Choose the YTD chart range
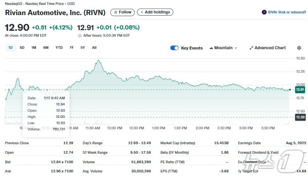The image size is (308, 177). point(59,48)
